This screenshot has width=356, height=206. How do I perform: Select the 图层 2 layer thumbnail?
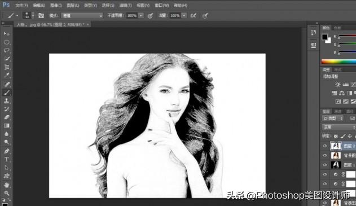[336, 146]
